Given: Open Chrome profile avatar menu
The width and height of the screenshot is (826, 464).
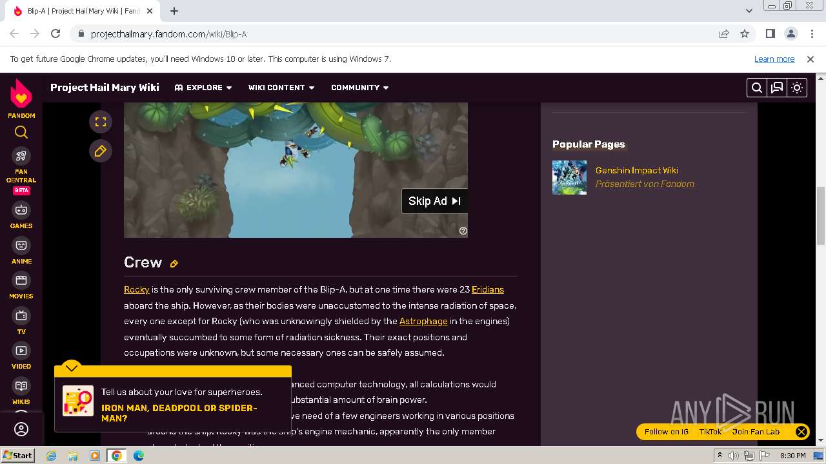Looking at the screenshot, I should pos(791,34).
